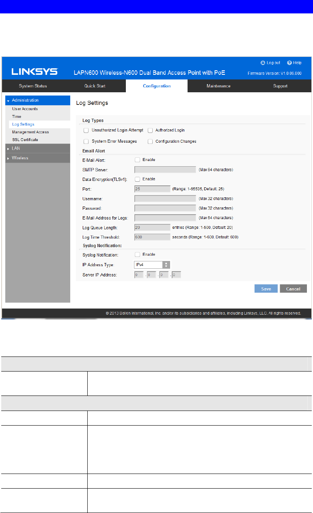Viewport: 313px width, 513px height.
Task: Collapse the Administration section
Action: pyautogui.click(x=37, y=100)
